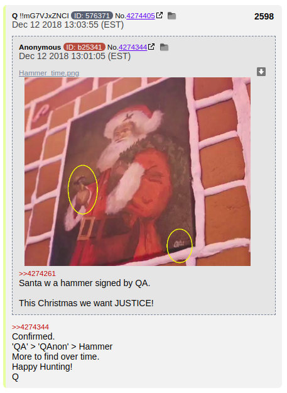Viewport: 287px width, 393px height.
Task: Open the Santa painting image
Action: [x=138, y=172]
